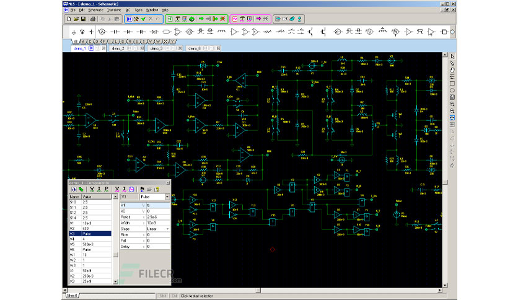Select the capacitor component symbol

click(115, 32)
